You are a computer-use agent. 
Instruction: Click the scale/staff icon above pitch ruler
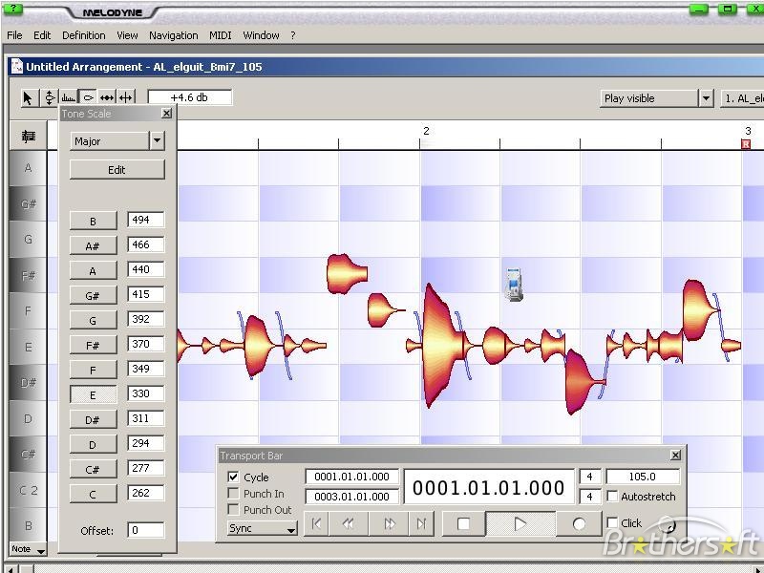[x=29, y=136]
